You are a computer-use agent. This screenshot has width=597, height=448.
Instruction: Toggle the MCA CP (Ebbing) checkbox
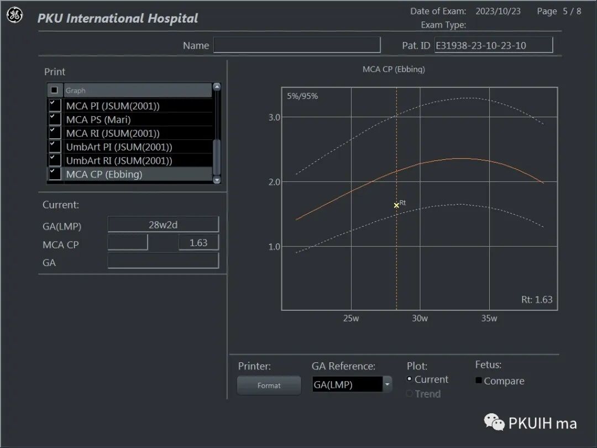click(x=55, y=174)
